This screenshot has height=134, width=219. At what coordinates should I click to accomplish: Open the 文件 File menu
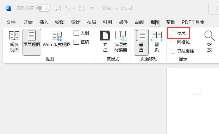(11, 22)
